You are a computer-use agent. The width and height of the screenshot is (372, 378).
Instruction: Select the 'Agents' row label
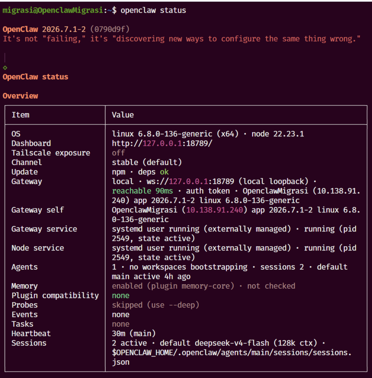(x=25, y=267)
